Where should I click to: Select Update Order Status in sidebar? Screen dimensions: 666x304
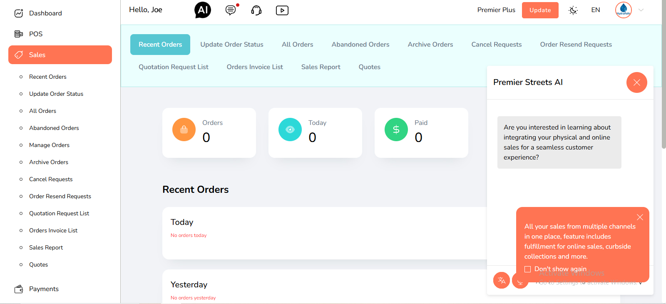[x=56, y=94]
